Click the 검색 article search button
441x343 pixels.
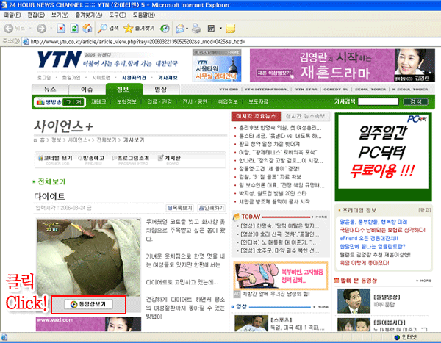416,102
